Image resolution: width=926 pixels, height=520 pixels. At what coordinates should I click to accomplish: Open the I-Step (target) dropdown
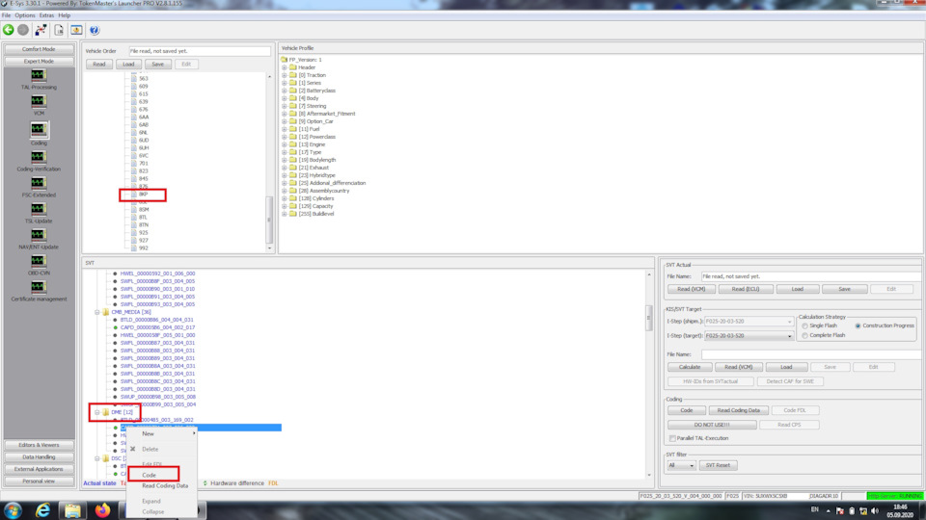pyautogui.click(x=789, y=336)
